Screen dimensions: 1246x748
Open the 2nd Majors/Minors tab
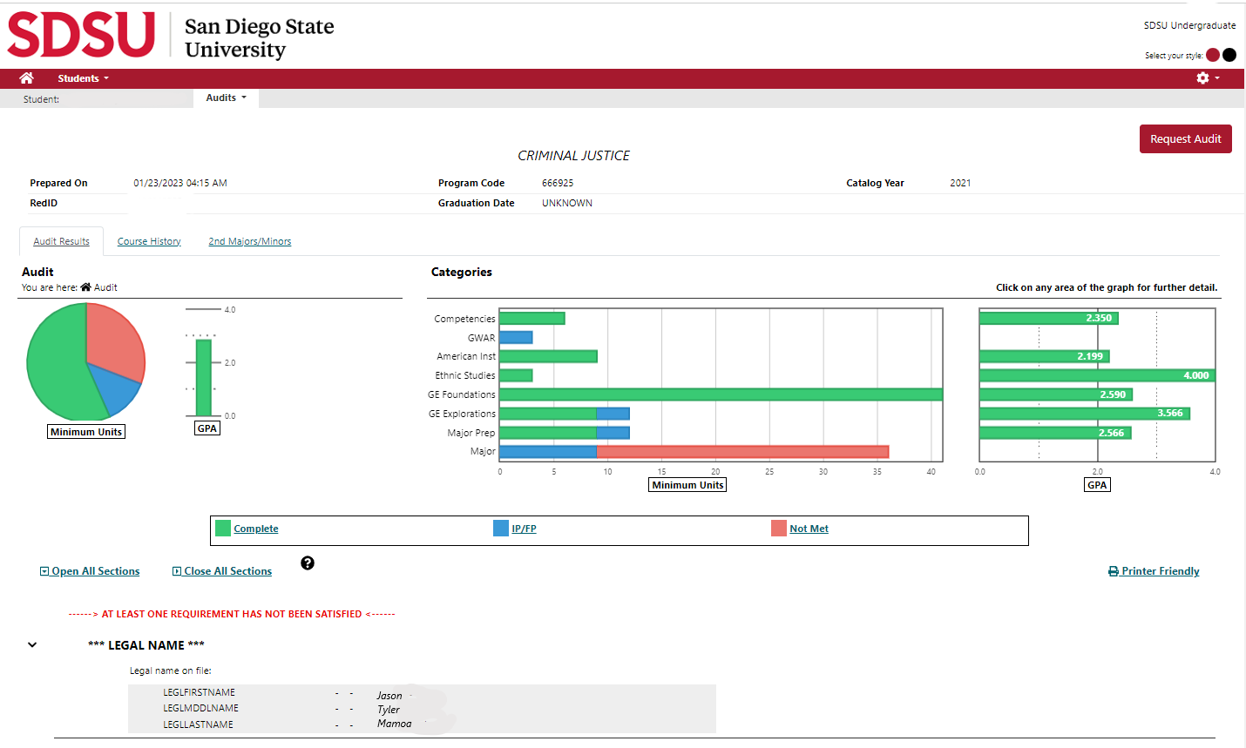point(250,241)
